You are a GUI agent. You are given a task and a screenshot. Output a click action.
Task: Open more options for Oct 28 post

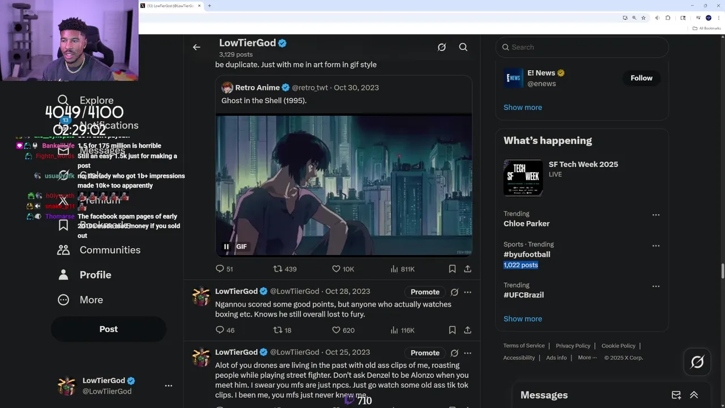tap(468, 292)
